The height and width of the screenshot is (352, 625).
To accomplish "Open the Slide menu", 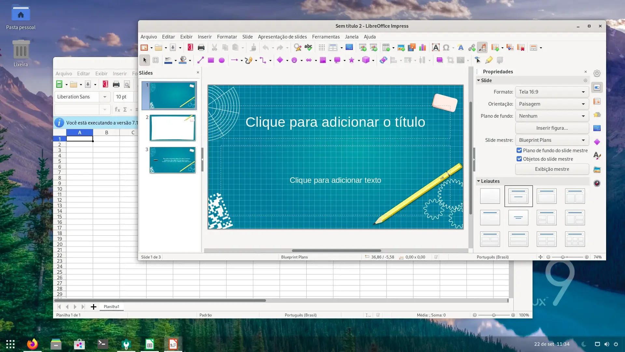I will [247, 37].
